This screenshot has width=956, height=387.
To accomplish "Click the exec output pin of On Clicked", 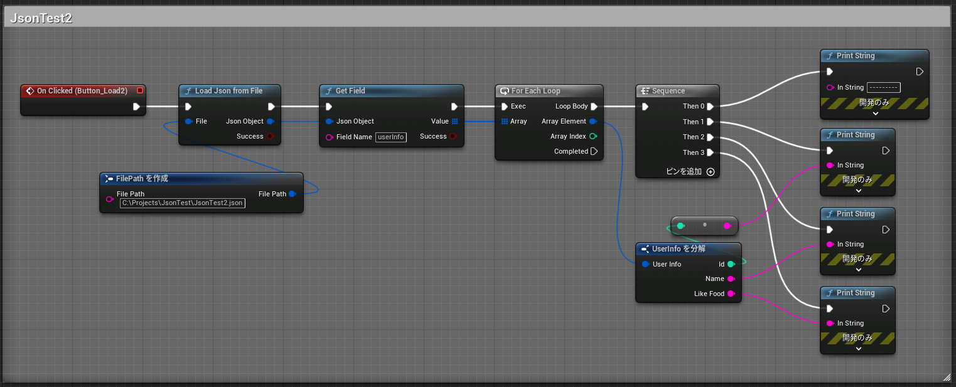I will 136,106.
